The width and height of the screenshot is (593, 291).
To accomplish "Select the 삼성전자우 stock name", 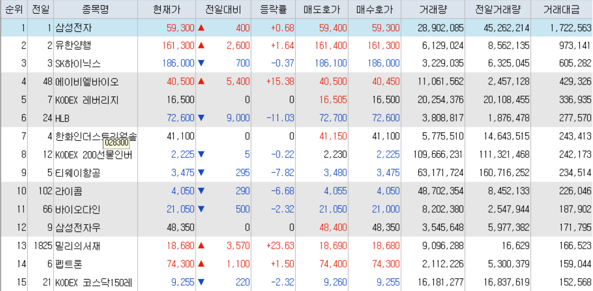I will [78, 227].
